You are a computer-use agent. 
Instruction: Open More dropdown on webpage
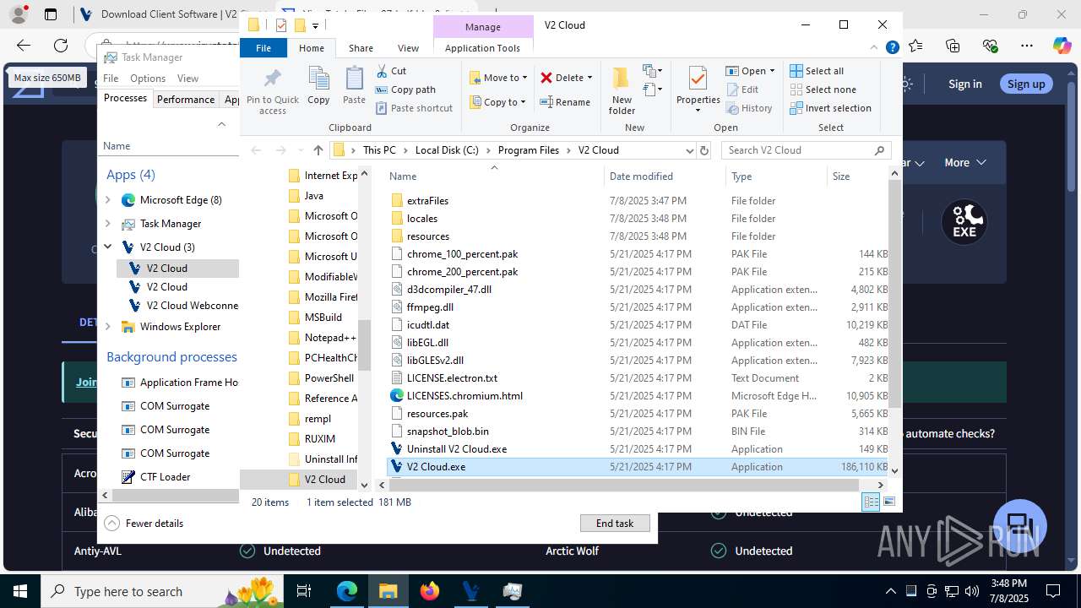(x=964, y=162)
